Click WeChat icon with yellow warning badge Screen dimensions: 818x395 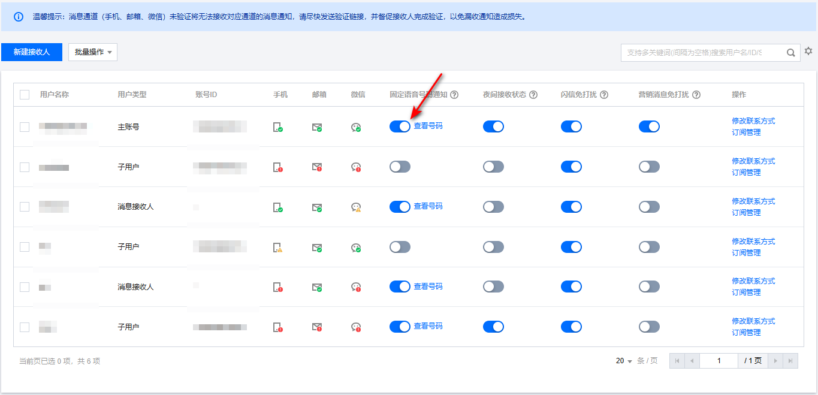[x=356, y=207]
